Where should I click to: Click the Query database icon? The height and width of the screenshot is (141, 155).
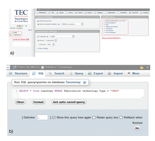click(x=71, y=73)
